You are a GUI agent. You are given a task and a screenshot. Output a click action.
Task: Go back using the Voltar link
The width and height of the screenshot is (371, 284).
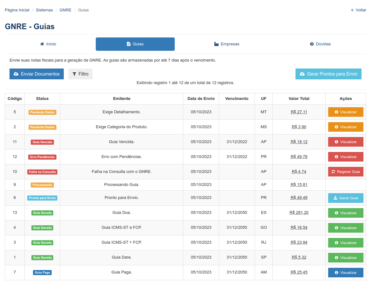pos(358,10)
